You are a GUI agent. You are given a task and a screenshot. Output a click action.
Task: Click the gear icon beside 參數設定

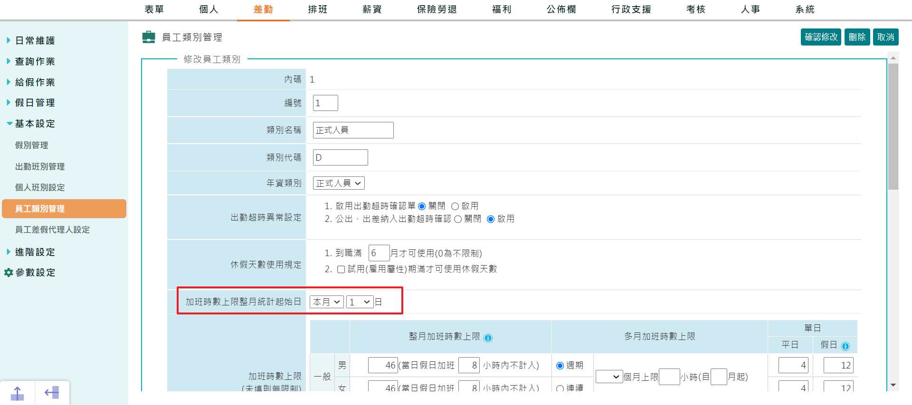tap(9, 273)
